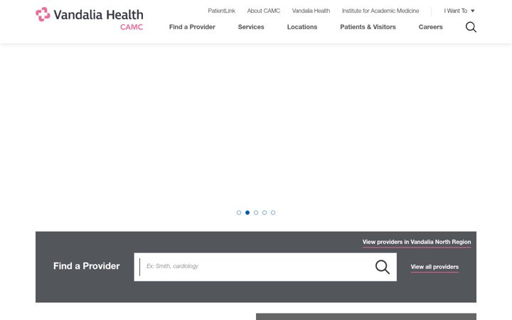Go to About CAMC page
Viewport: 512px width, 320px height.
(264, 11)
